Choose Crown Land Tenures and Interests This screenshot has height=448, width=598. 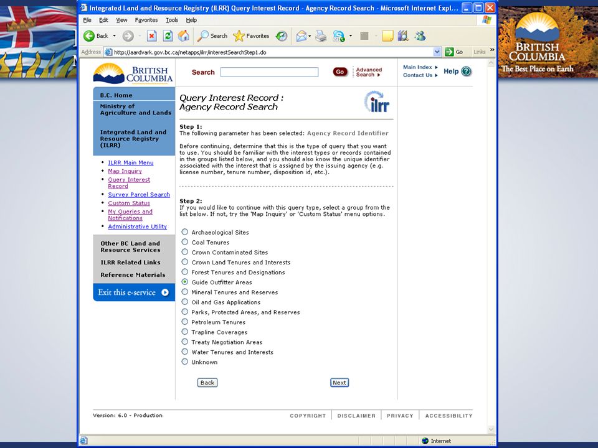pyautogui.click(x=184, y=262)
